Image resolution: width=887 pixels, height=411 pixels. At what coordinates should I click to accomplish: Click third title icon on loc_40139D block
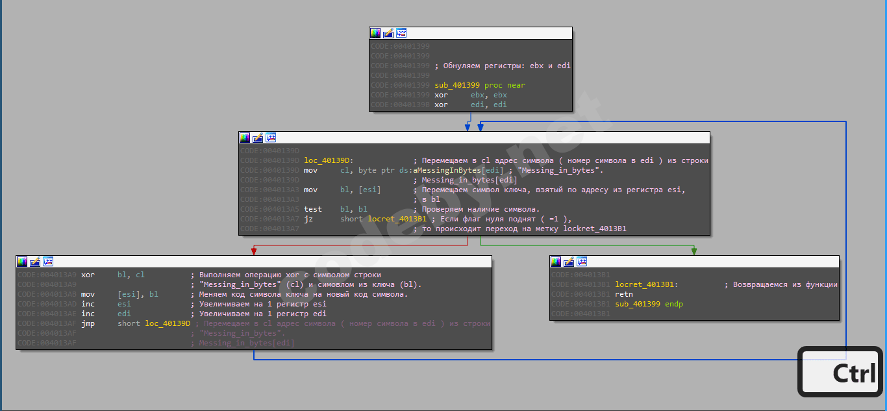(271, 138)
